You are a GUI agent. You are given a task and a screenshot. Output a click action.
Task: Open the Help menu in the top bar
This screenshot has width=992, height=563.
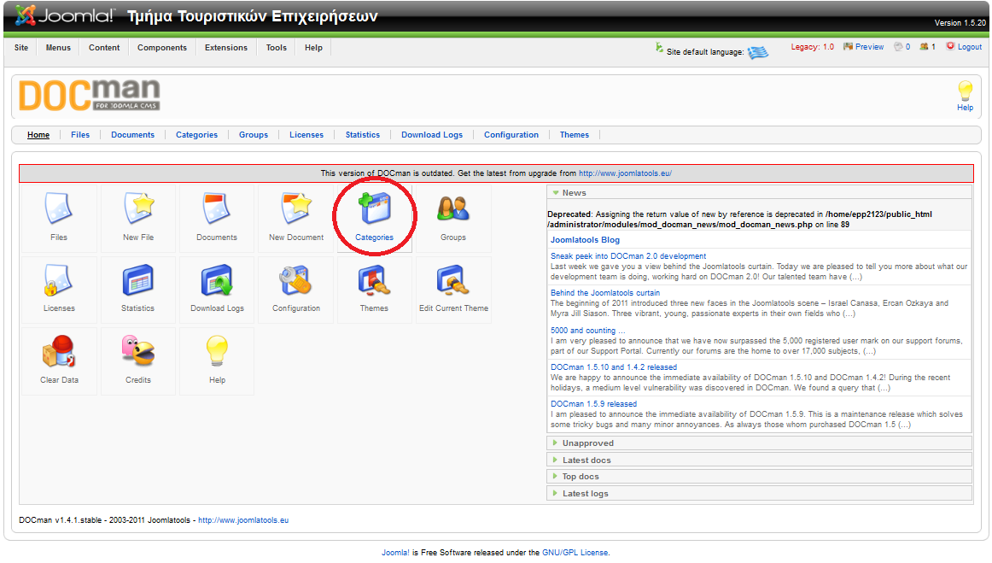pyautogui.click(x=314, y=48)
